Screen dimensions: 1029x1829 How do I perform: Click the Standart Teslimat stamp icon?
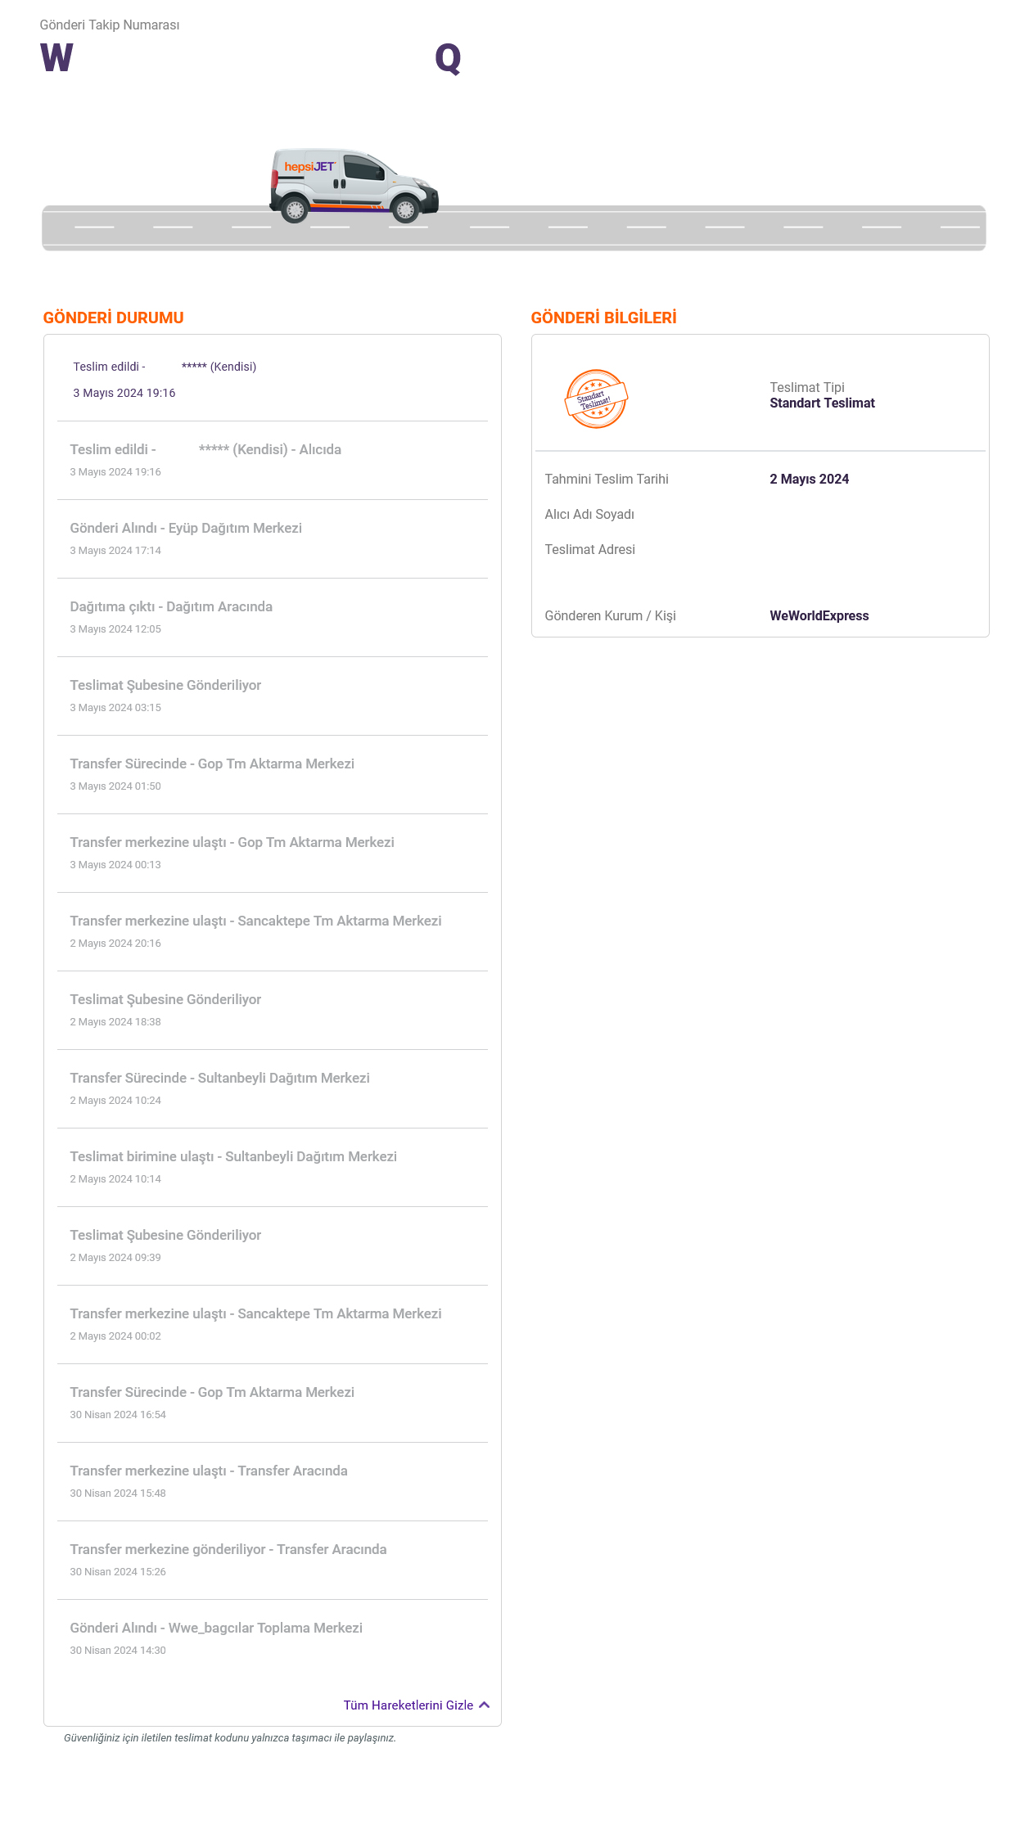click(596, 399)
